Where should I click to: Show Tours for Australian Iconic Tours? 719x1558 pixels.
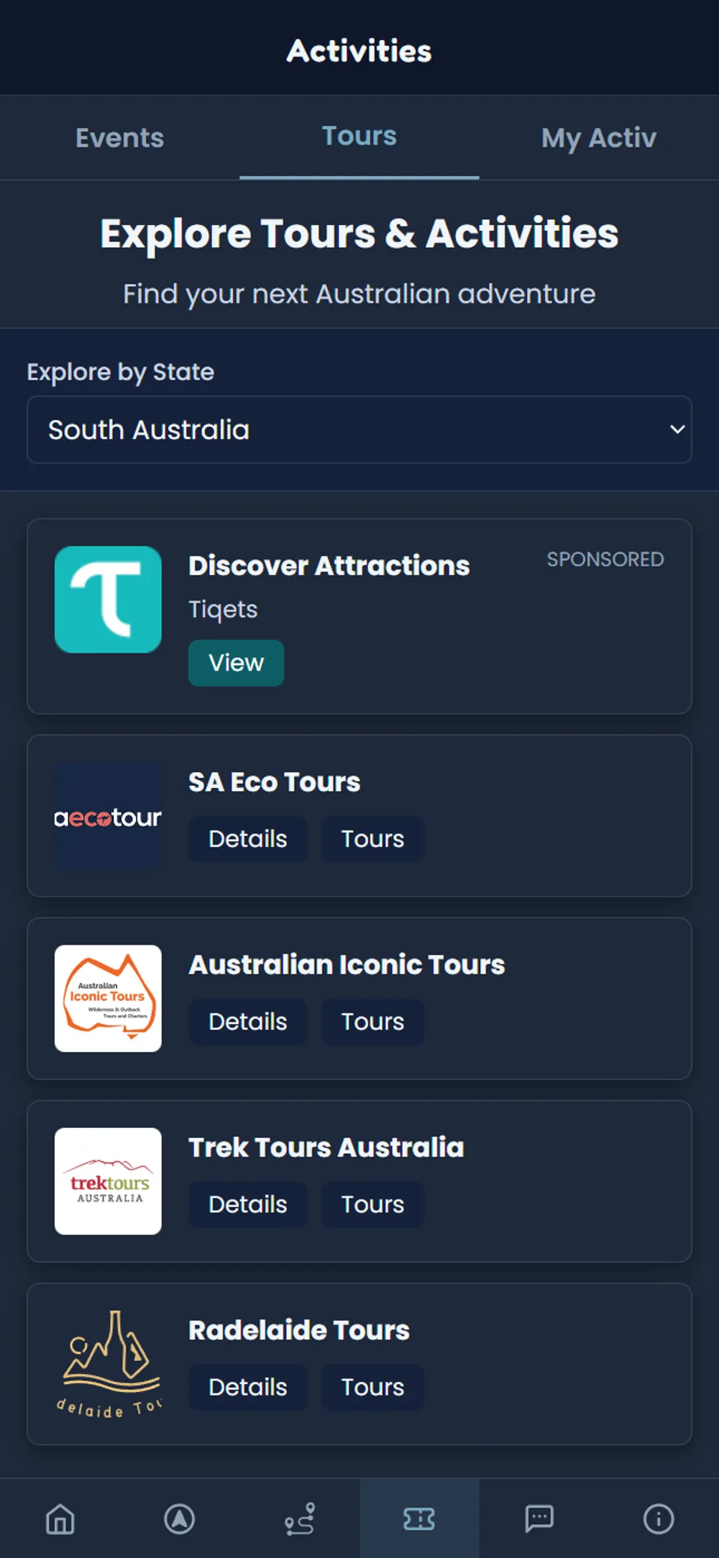372,1022
